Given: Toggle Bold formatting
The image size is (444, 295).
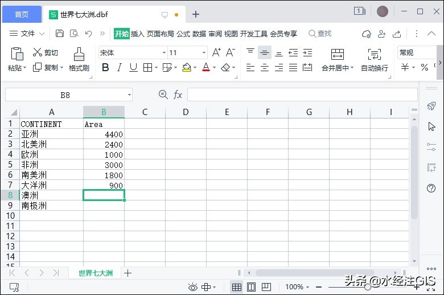Looking at the screenshot, I should [105, 67].
